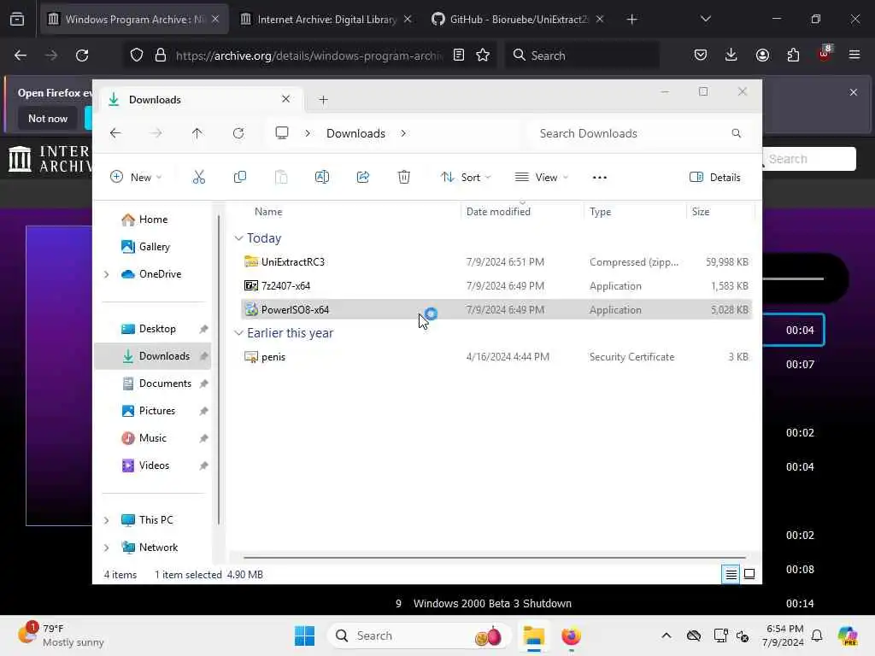875x656 pixels.
Task: Switch to GitHub Bioruebe/UniExtract tab
Action: (x=517, y=20)
